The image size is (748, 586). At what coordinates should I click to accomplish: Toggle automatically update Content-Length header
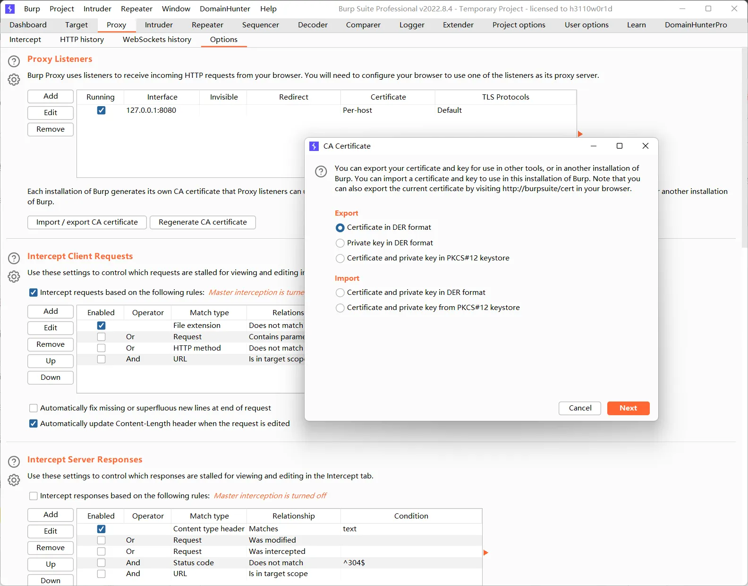(34, 424)
